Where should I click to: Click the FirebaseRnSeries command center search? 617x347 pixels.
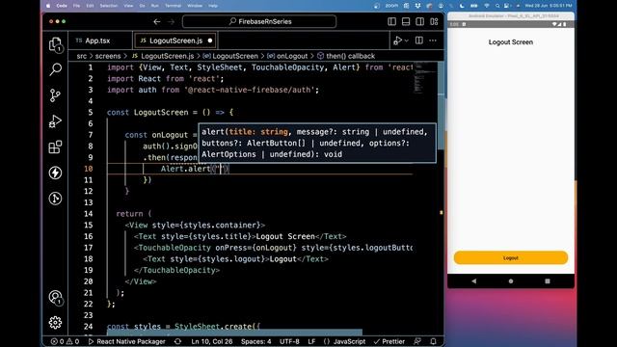[x=259, y=21]
